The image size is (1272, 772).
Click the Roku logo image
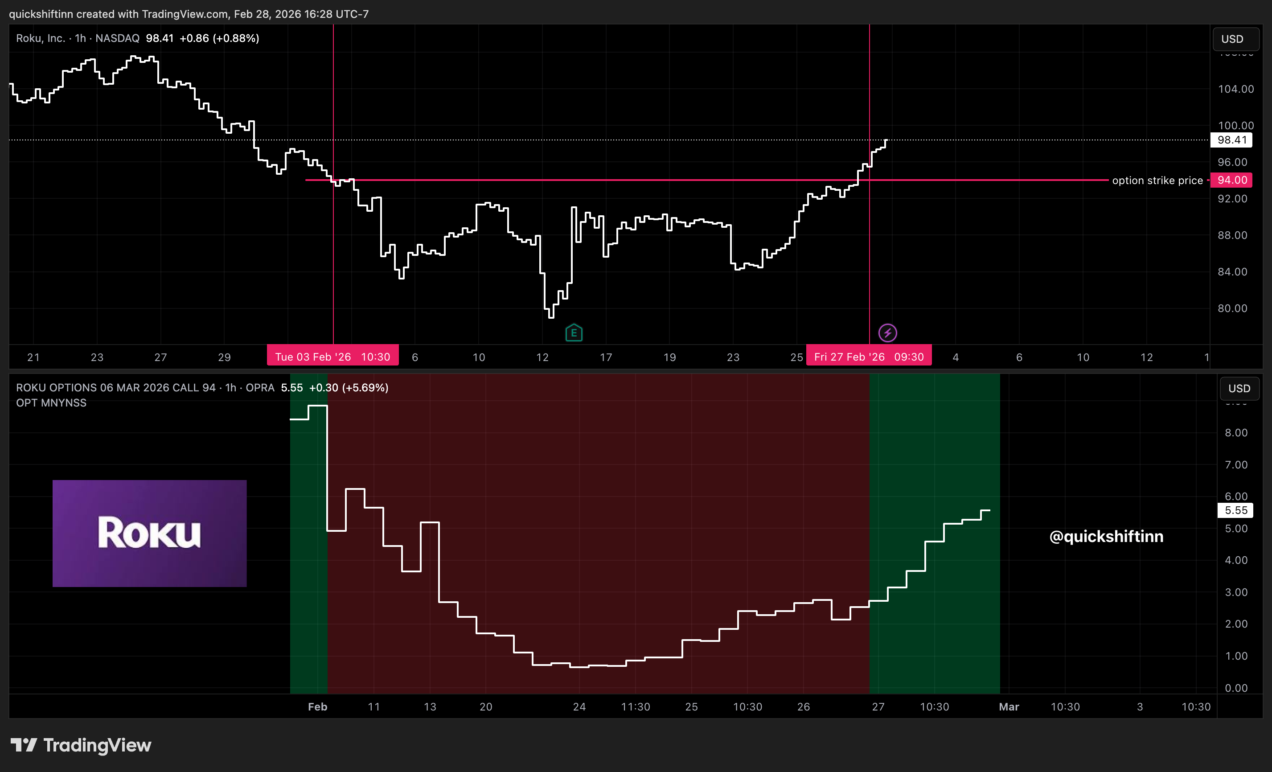[x=149, y=533]
